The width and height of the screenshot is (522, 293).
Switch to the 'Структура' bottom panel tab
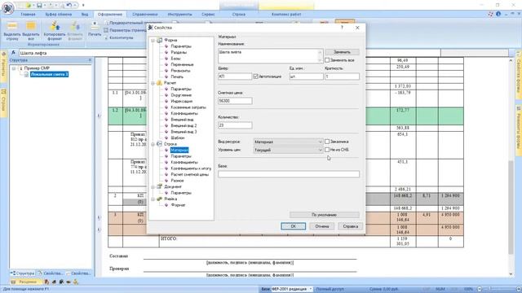click(x=23, y=273)
